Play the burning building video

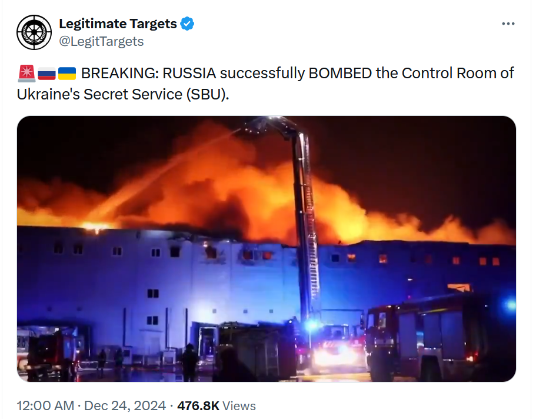[267, 249]
